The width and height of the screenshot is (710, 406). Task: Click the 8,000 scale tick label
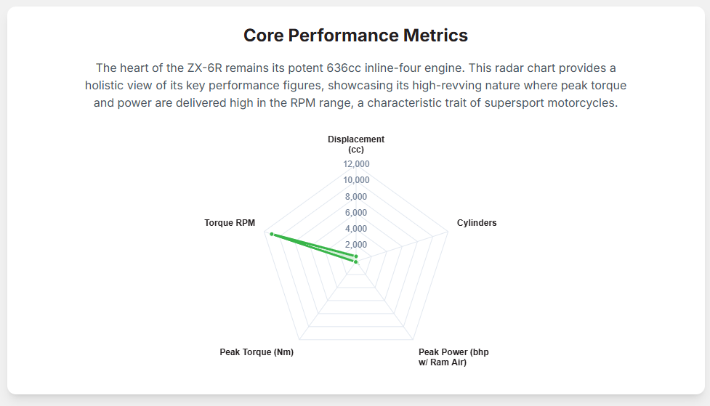[356, 197]
